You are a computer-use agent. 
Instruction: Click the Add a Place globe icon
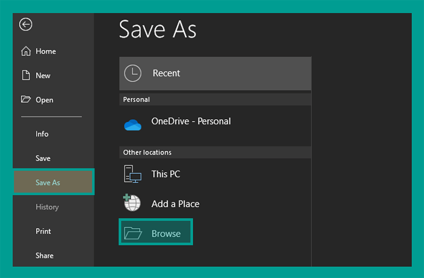coord(132,202)
